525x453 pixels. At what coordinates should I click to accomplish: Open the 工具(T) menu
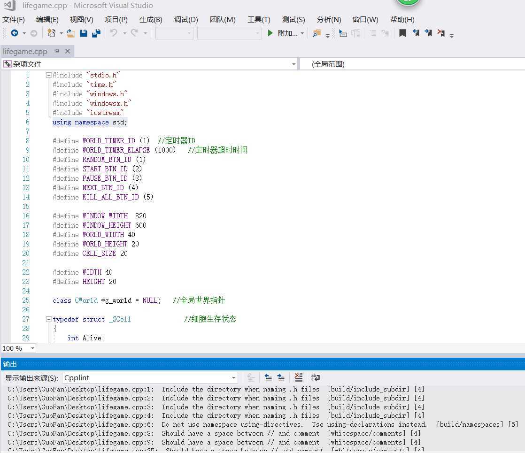(259, 19)
